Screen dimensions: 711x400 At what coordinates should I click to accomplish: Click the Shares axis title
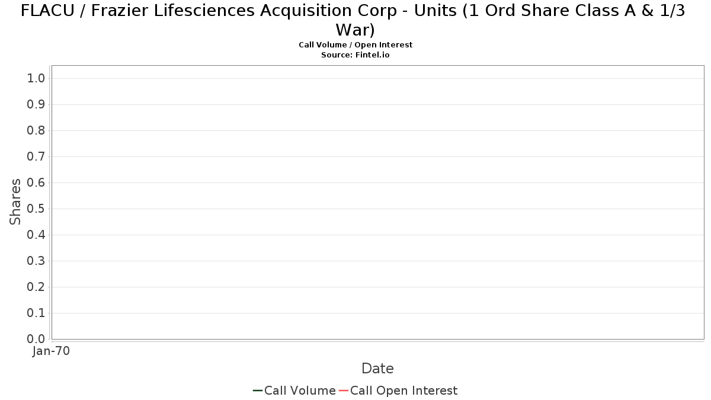pos(15,201)
